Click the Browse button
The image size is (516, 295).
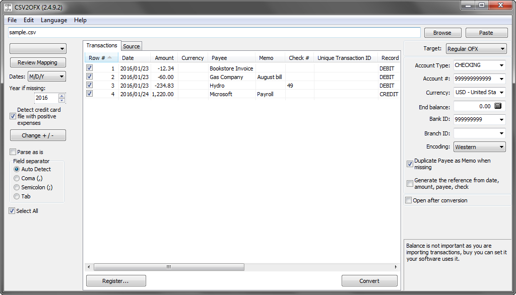click(x=442, y=33)
